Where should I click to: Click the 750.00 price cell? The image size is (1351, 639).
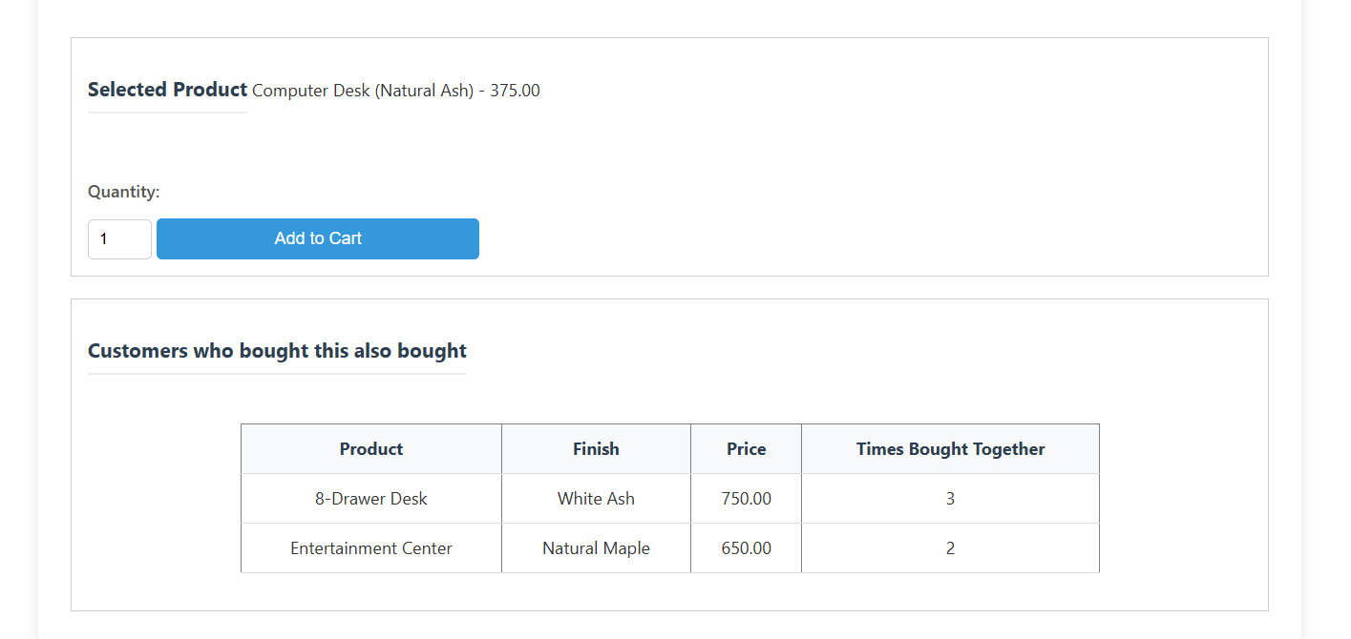coord(746,499)
